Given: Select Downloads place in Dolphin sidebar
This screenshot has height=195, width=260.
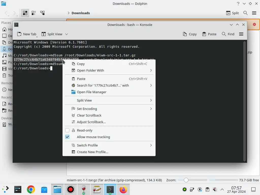Looking at the screenshot, I should (7, 49).
